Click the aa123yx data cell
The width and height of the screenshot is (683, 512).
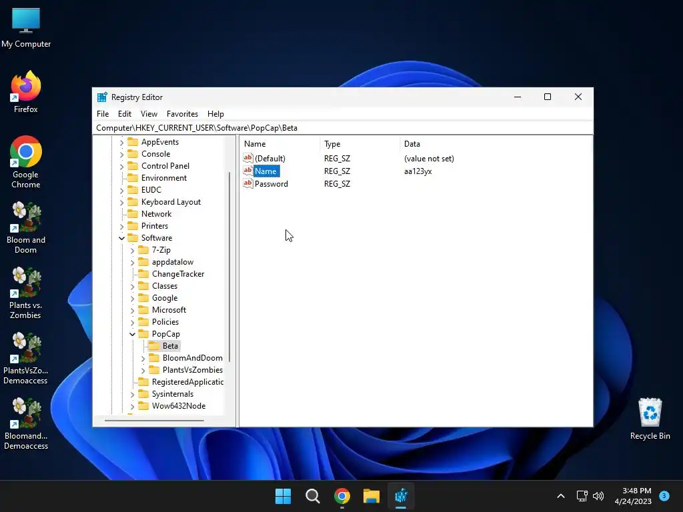tap(418, 171)
